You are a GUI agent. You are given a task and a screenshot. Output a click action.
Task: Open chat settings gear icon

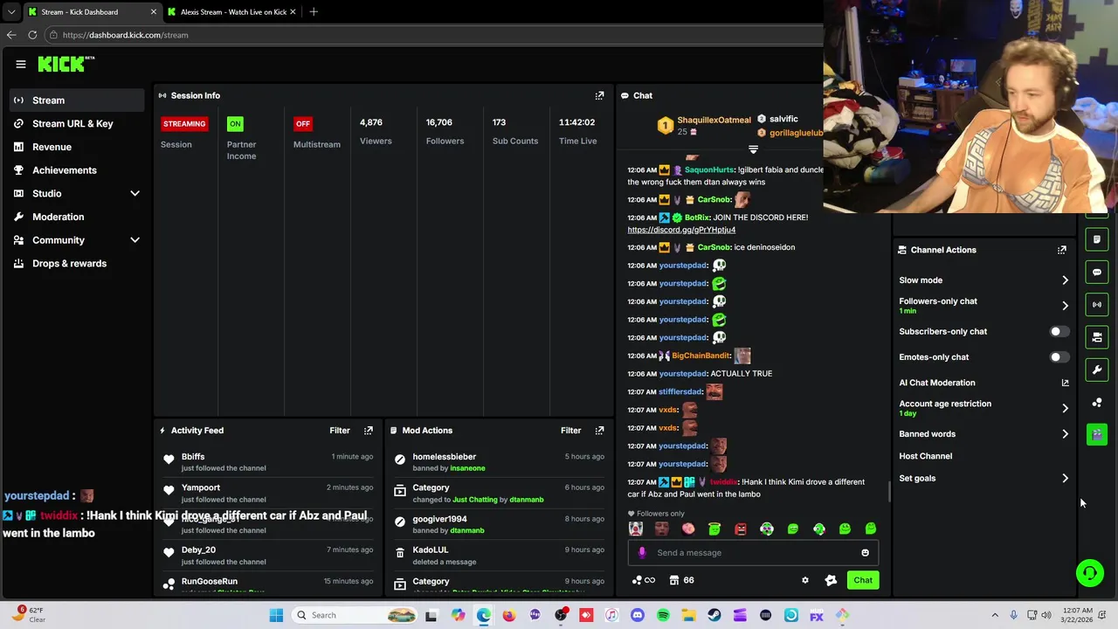805,580
